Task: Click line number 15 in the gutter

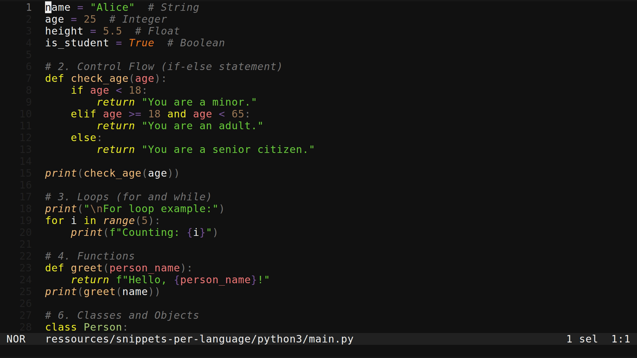Action: pyautogui.click(x=26, y=173)
